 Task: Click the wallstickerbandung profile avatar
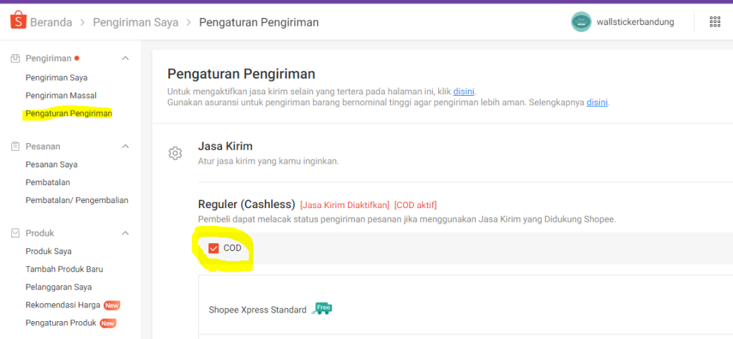click(581, 22)
